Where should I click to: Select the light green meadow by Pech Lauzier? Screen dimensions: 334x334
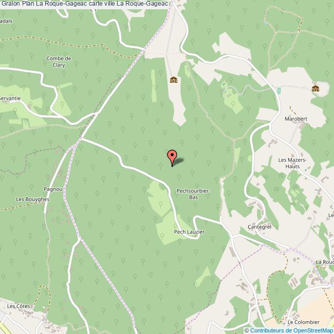click(171, 229)
